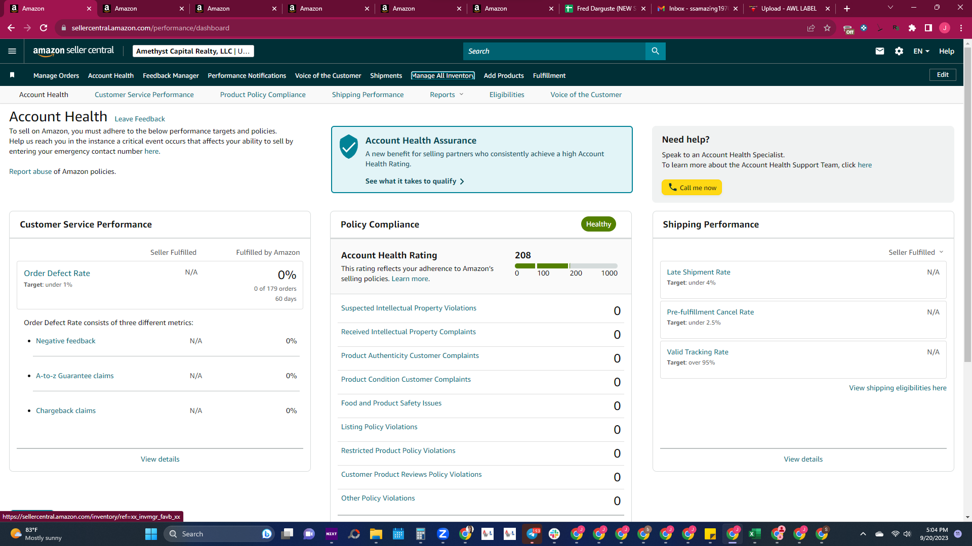Click the Account Health Assurance shield icon

point(349,147)
